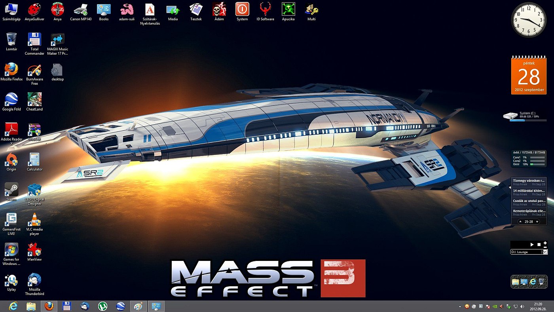This screenshot has height=312, width=554.
Task: Launch Mozilla Firefox desktop shortcut
Action: (x=11, y=72)
